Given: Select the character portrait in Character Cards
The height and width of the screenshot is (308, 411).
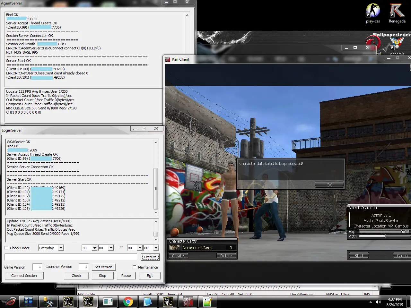Looking at the screenshot, I should pyautogui.click(x=174, y=248).
